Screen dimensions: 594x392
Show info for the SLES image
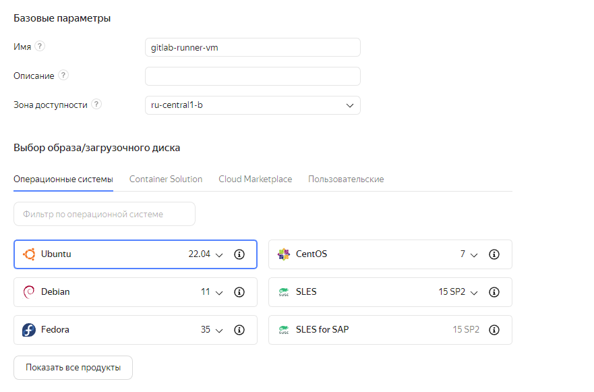click(494, 292)
